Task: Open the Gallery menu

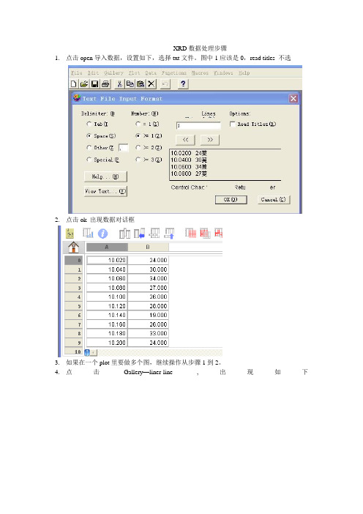Action: pos(113,72)
